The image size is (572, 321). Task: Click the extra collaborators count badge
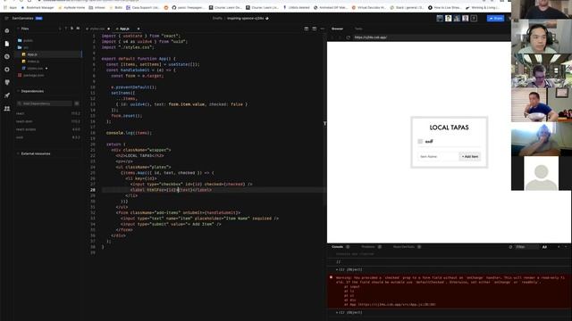pyautogui.click(x=474, y=18)
